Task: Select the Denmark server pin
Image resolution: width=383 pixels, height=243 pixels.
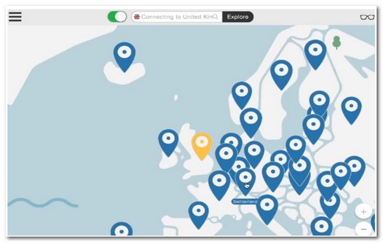Action: click(x=250, y=123)
